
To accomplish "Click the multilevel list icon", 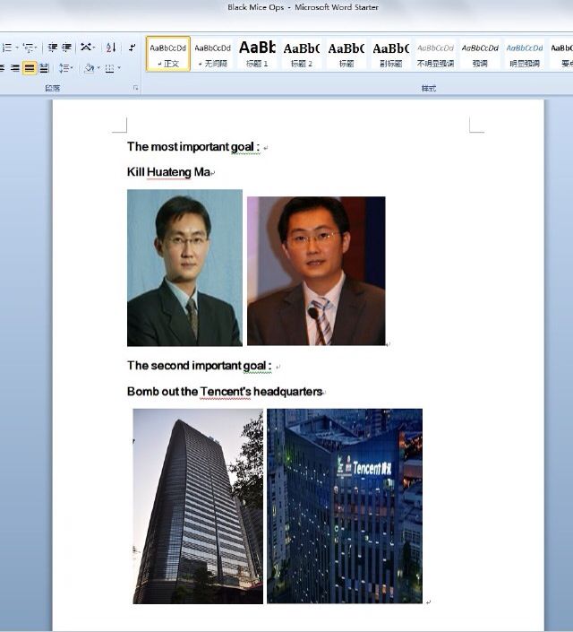I will point(28,48).
